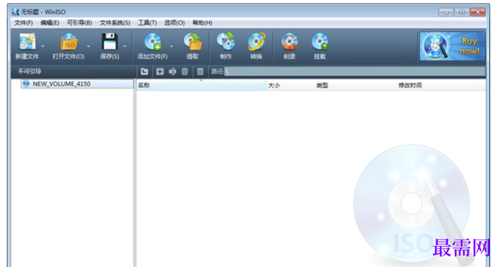Open the dropdown arrow beside 保存(S)
The image size is (502, 267).
point(125,46)
